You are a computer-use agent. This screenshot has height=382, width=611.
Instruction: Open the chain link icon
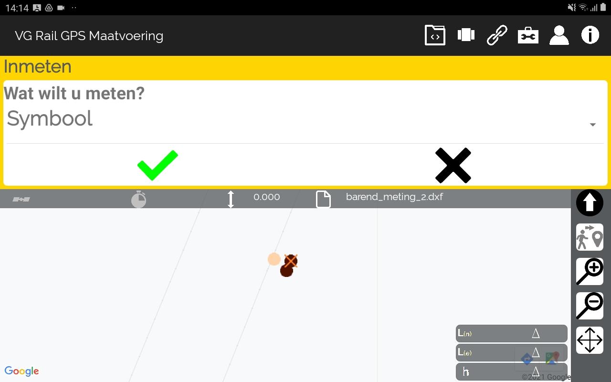497,35
